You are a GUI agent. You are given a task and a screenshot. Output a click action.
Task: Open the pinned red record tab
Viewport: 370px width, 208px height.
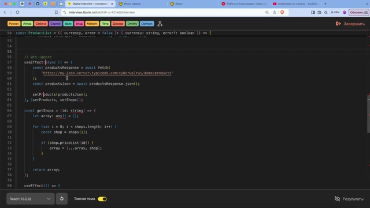[x=29, y=4]
